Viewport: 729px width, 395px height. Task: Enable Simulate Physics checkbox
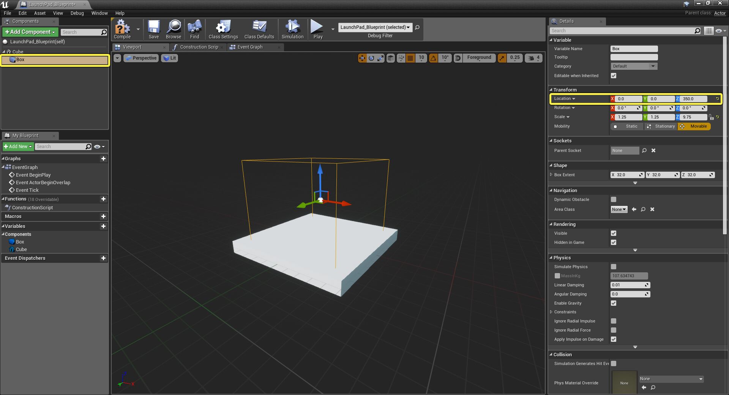[x=614, y=267]
